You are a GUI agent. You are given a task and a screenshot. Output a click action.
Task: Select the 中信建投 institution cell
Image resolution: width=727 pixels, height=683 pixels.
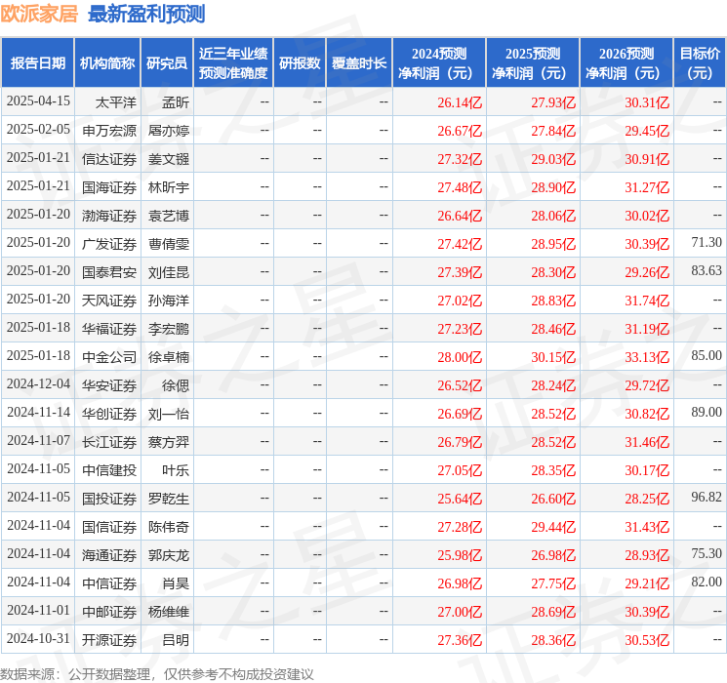109,470
